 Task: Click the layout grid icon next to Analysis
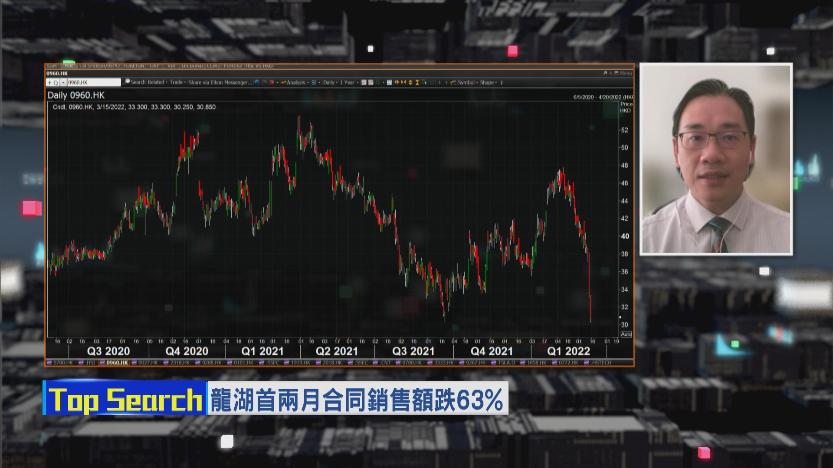313,82
